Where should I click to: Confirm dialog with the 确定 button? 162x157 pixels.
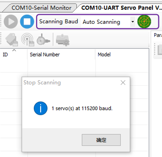click(101, 140)
